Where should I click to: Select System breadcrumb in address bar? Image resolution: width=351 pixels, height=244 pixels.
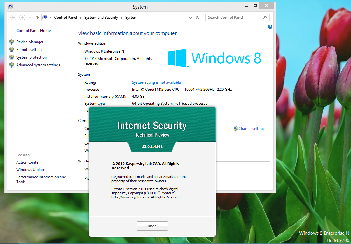click(131, 18)
